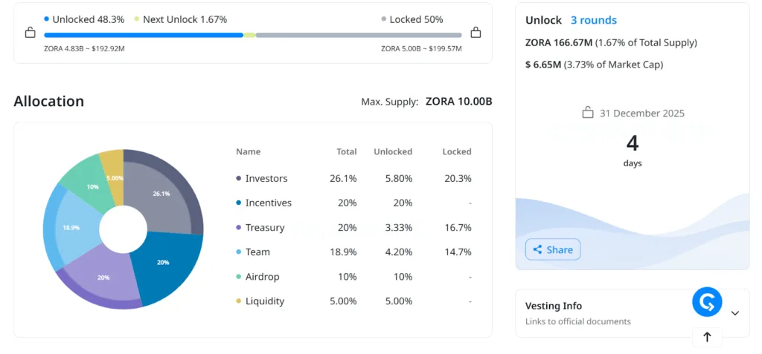Click the closed lock icon right of progress bar
The image size is (762, 354).
click(x=476, y=33)
